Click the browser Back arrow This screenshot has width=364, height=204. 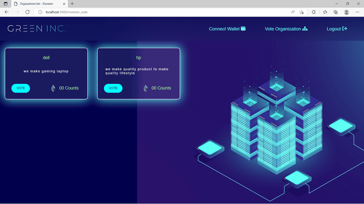click(x=7, y=12)
